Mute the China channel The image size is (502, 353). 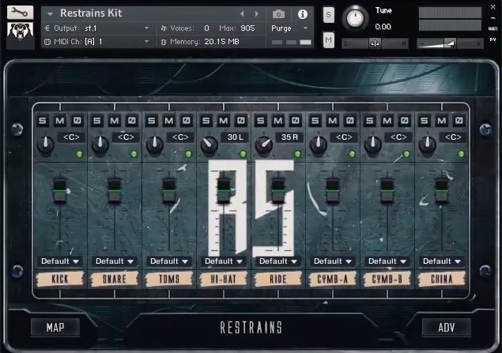[x=442, y=121]
